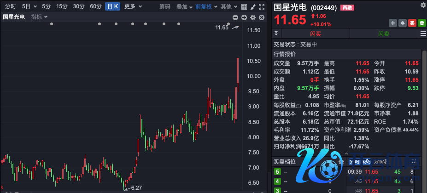Open quote panel settings gear
The image size is (427, 193).
coord(423,5)
